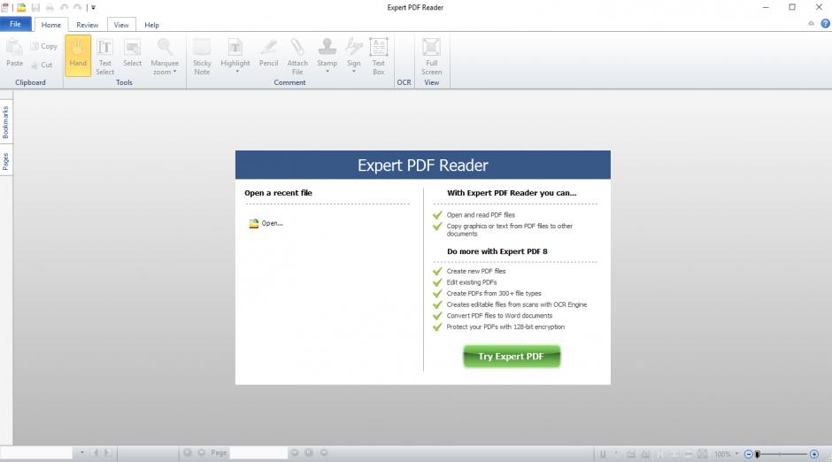832x462 pixels.
Task: Click the search input field in status bar
Action: pos(36,452)
